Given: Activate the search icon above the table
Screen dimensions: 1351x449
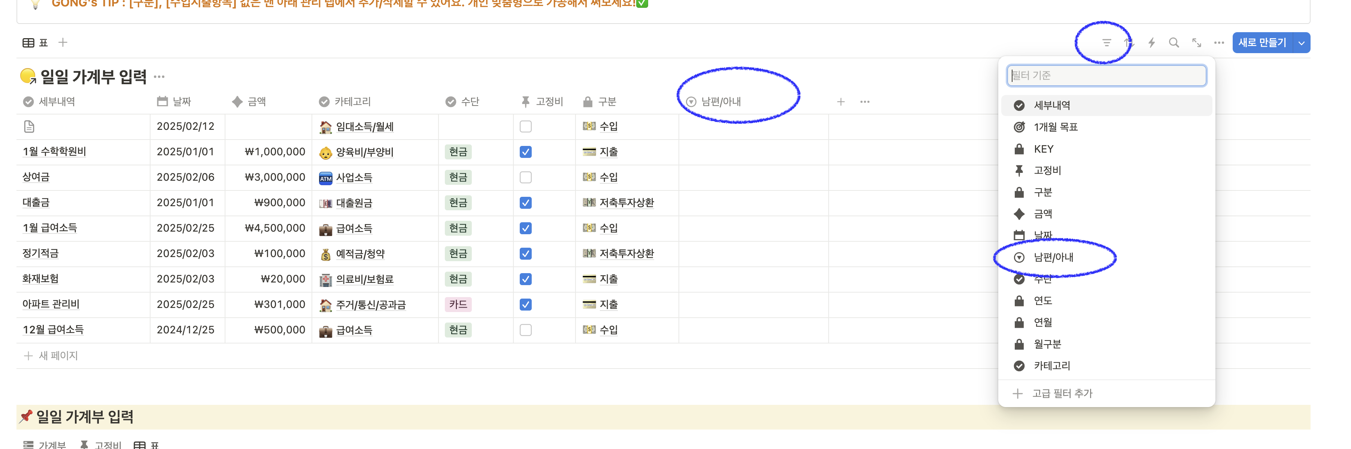Looking at the screenshot, I should point(1174,43).
